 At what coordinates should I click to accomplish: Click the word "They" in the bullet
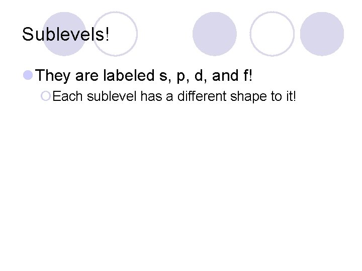click(53, 76)
